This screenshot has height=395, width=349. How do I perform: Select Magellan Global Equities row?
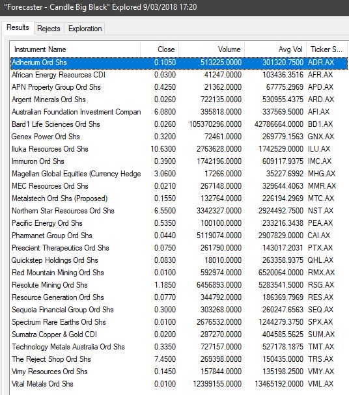pyautogui.click(x=179, y=174)
